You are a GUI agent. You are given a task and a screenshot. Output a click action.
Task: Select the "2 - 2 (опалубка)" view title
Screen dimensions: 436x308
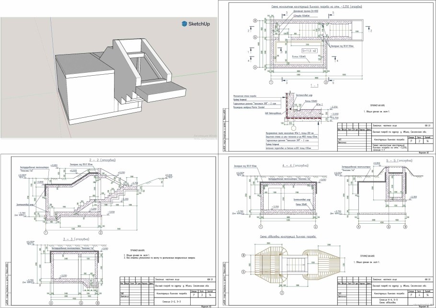[x=102, y=158]
